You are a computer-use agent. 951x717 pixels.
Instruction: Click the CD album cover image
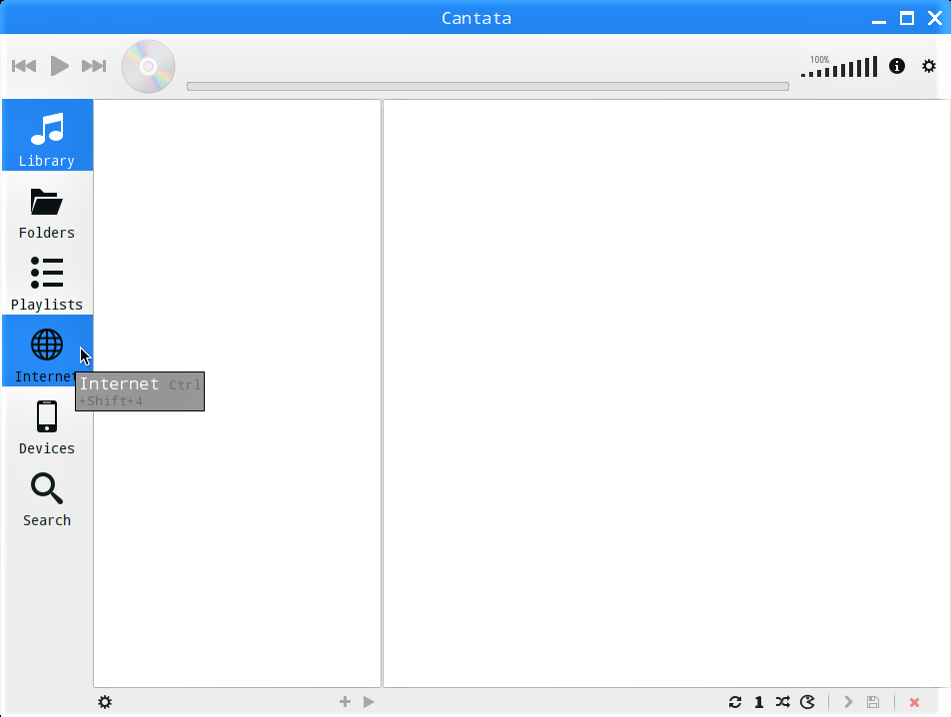pyautogui.click(x=148, y=66)
